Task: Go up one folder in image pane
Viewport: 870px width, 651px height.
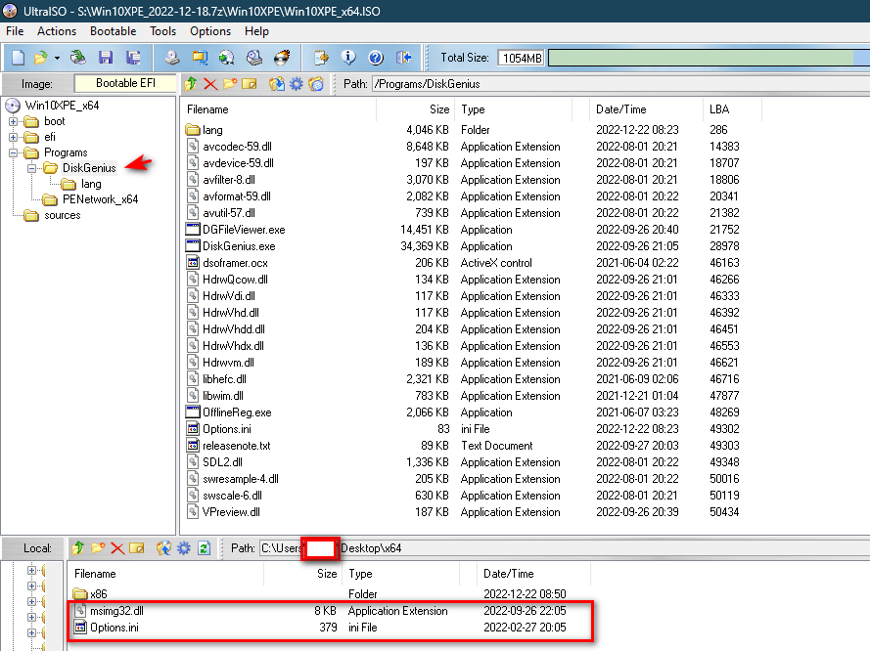Action: [x=191, y=84]
